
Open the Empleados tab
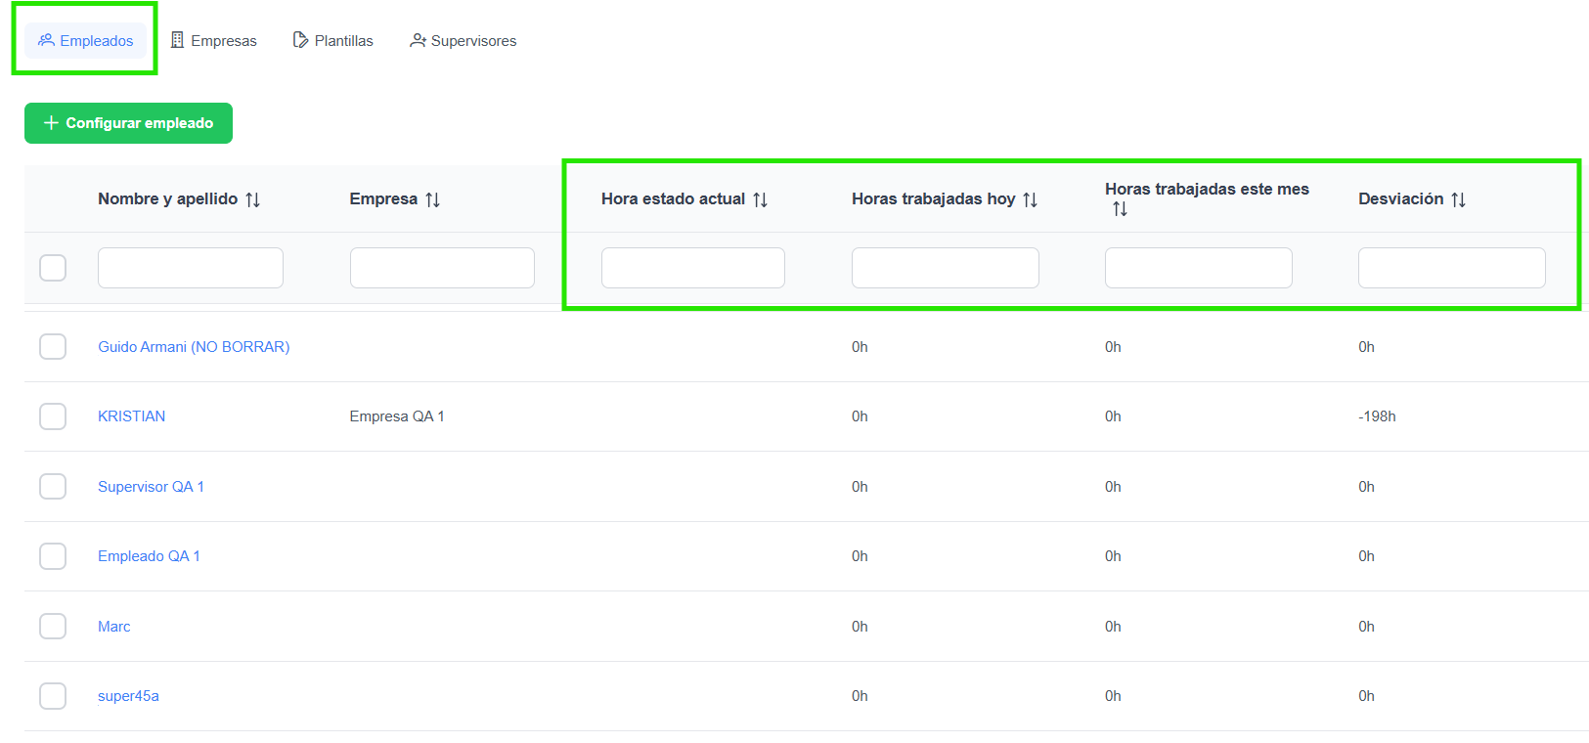pyautogui.click(x=86, y=41)
